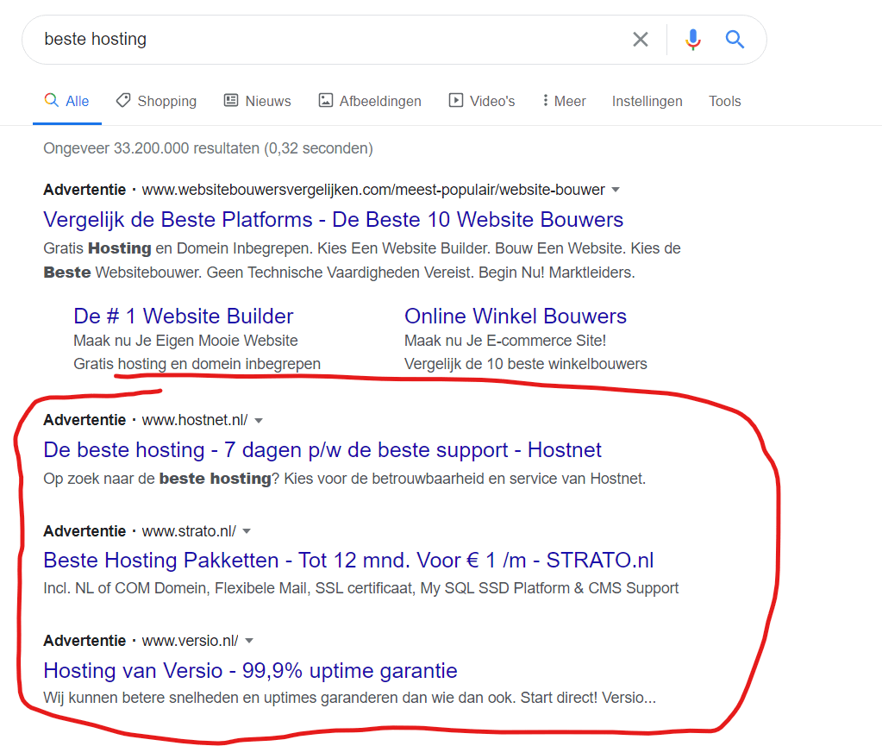Switch to the Video's tab

tap(482, 101)
